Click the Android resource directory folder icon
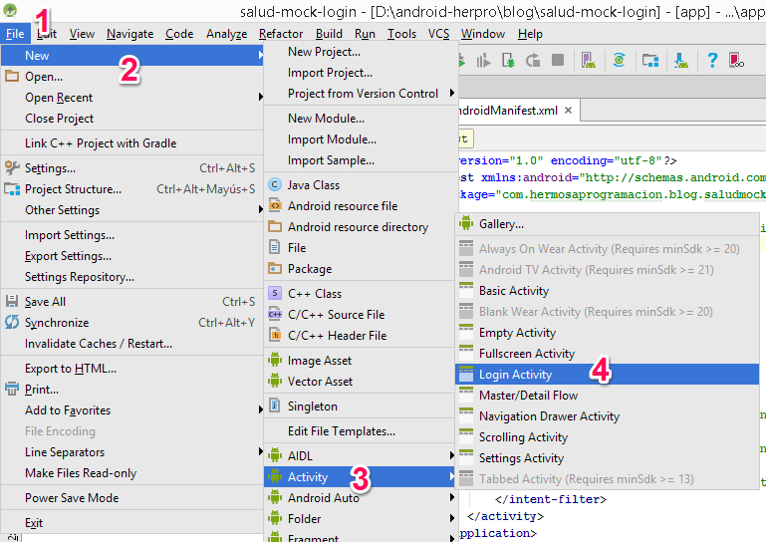This screenshot has height=542, width=766. (275, 227)
